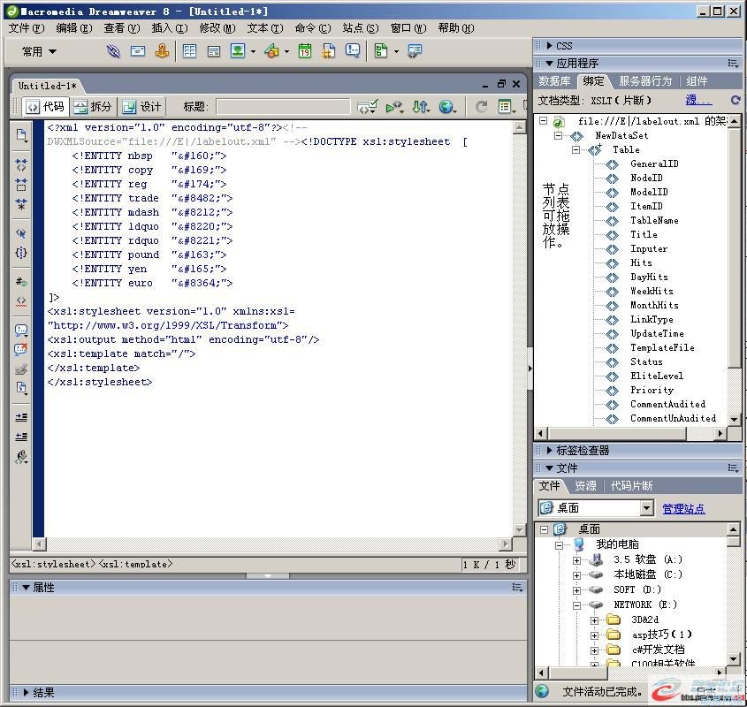Switch to the 服务器行为 tab
Image resolution: width=747 pixels, height=707 pixels.
[x=644, y=81]
